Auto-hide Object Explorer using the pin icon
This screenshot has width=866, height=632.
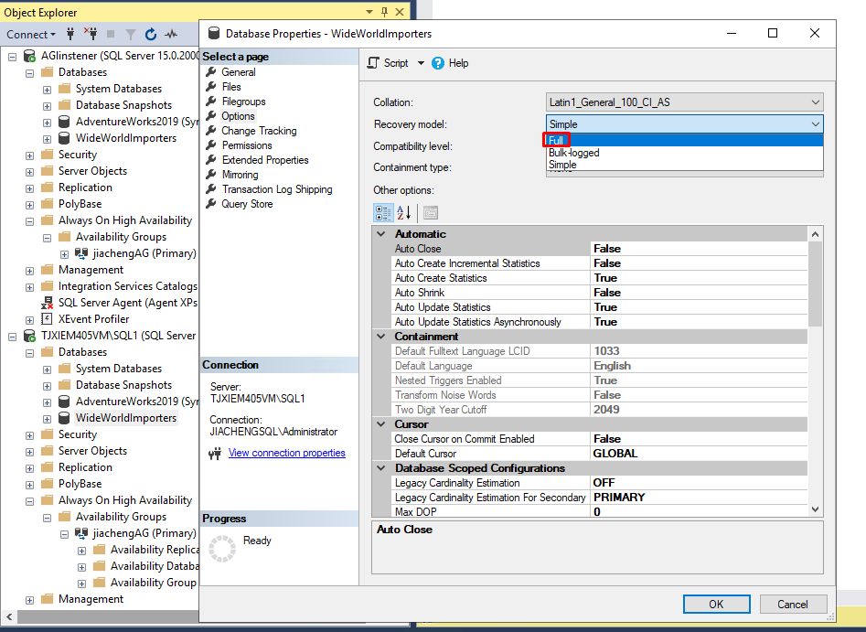click(382, 12)
